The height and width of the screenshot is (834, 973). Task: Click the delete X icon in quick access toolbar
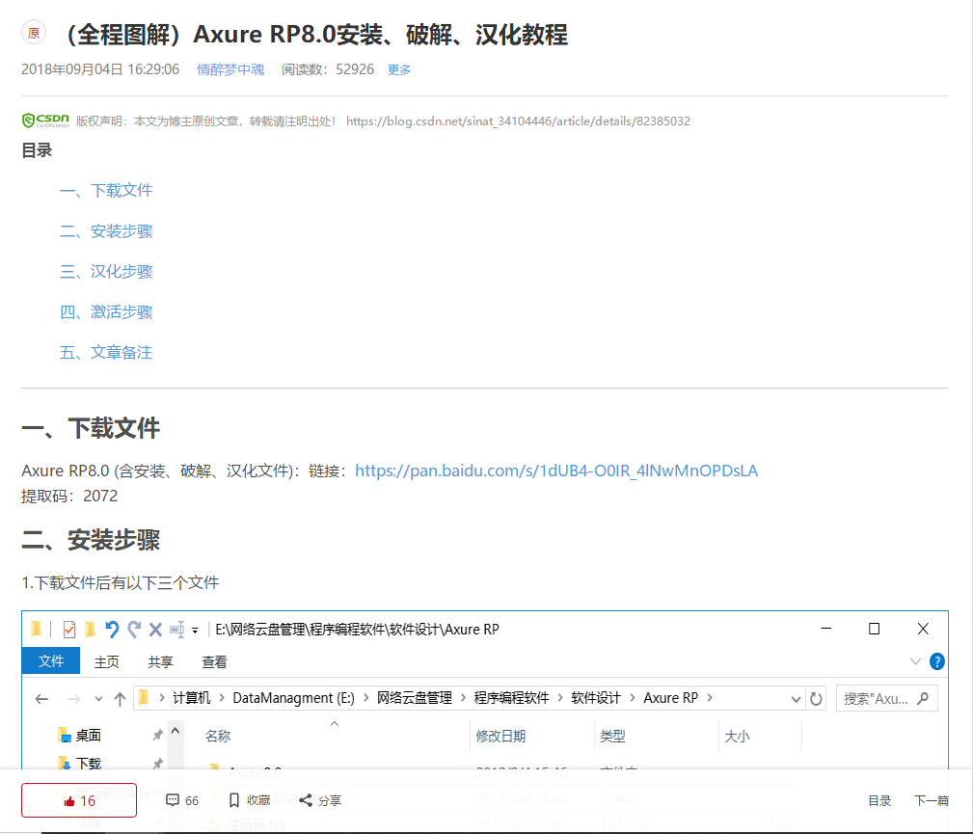coord(155,630)
